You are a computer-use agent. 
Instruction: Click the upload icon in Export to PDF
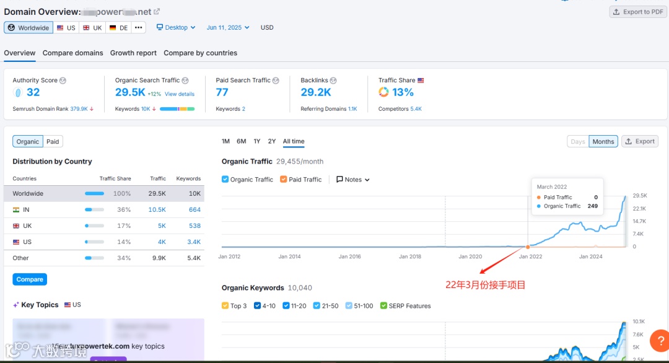tap(616, 12)
